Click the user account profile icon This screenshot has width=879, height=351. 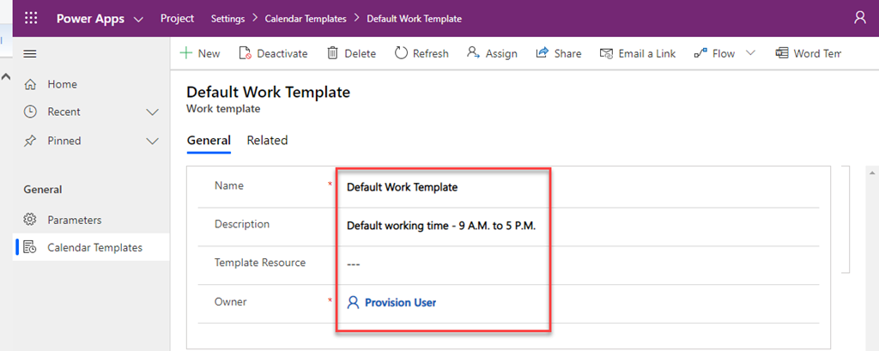pyautogui.click(x=860, y=18)
